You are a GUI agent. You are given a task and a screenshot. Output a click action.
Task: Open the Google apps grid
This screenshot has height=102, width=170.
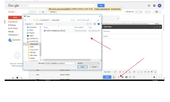click(x=149, y=6)
